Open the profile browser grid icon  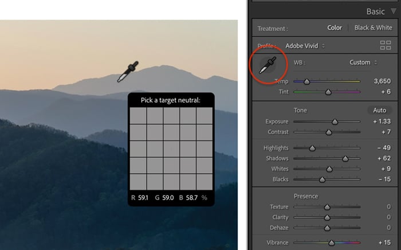pos(386,45)
